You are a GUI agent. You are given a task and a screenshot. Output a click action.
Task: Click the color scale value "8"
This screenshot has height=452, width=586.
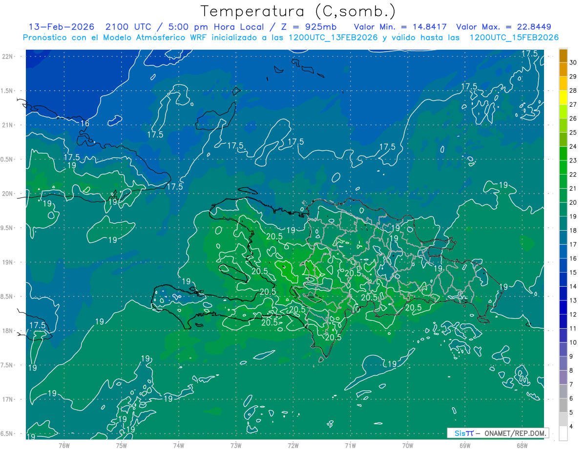pyautogui.click(x=572, y=371)
